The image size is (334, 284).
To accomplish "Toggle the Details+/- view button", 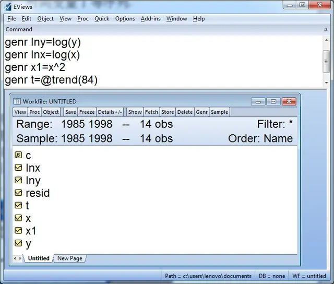I will pos(110,112).
